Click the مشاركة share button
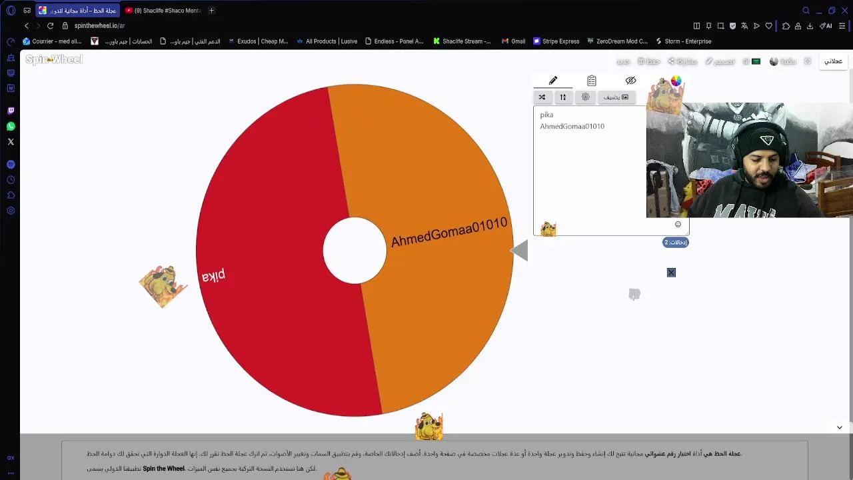This screenshot has height=480, width=853. tap(682, 61)
